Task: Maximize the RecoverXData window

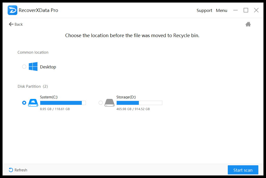Action: 246,10
